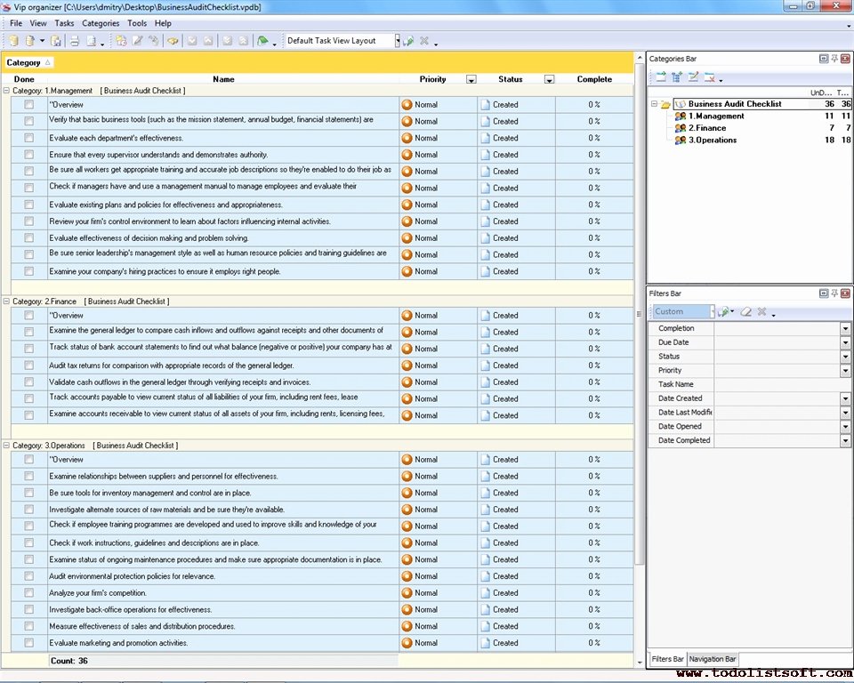Open the View menu

pos(38,23)
